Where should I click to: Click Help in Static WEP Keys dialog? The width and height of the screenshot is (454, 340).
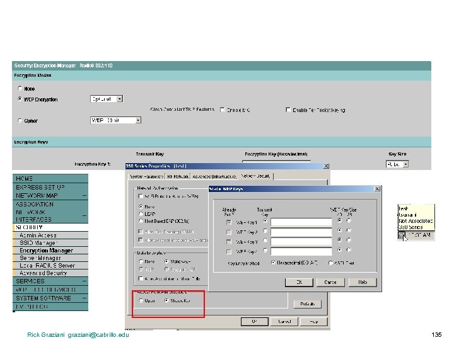click(363, 282)
